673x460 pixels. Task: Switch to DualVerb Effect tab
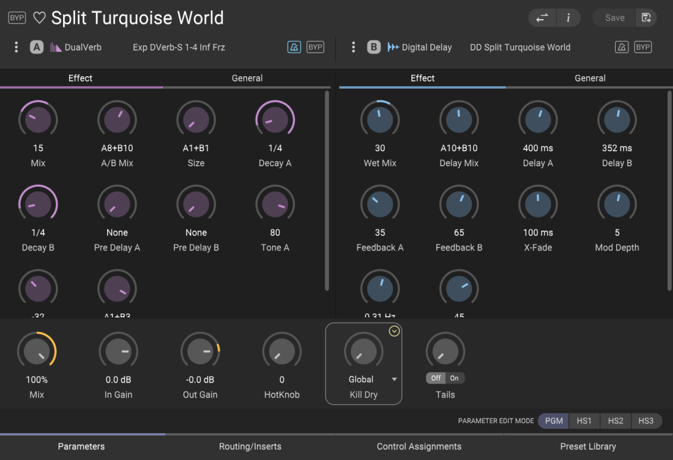[80, 78]
